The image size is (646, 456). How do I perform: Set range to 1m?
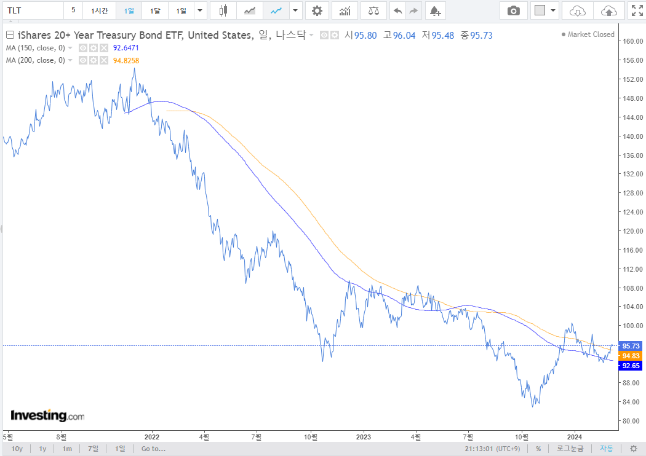(67, 449)
